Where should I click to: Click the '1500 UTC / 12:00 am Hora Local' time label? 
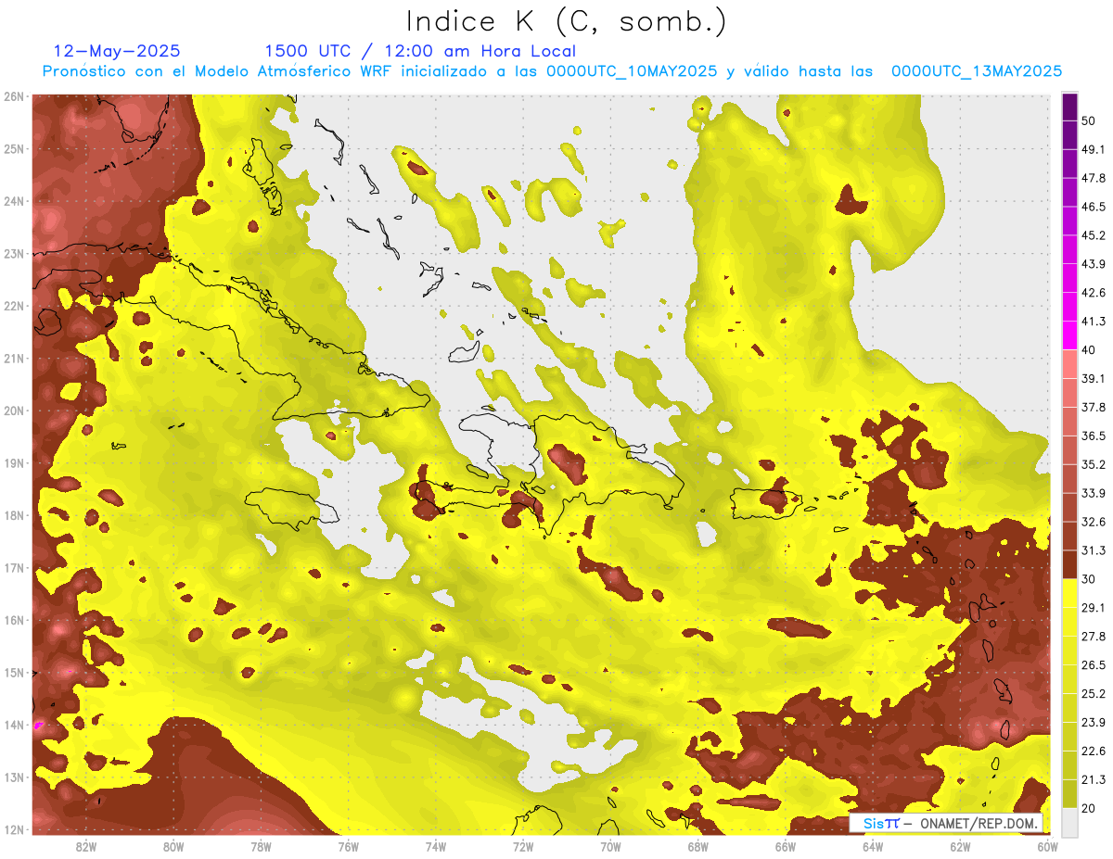[x=420, y=51]
